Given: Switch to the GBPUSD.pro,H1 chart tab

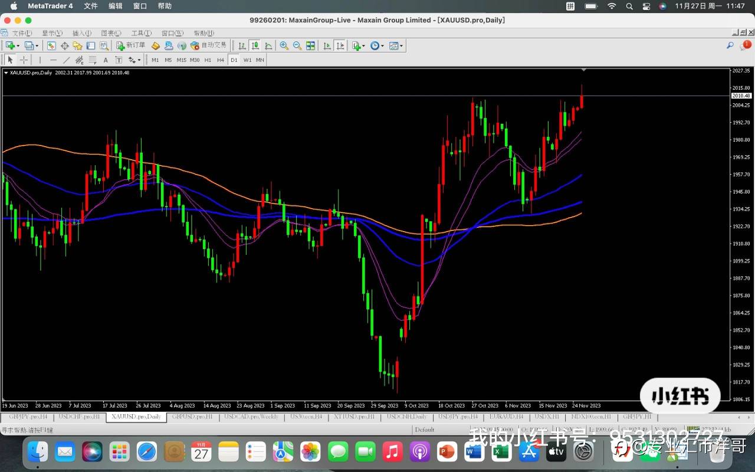Looking at the screenshot, I should (192, 417).
